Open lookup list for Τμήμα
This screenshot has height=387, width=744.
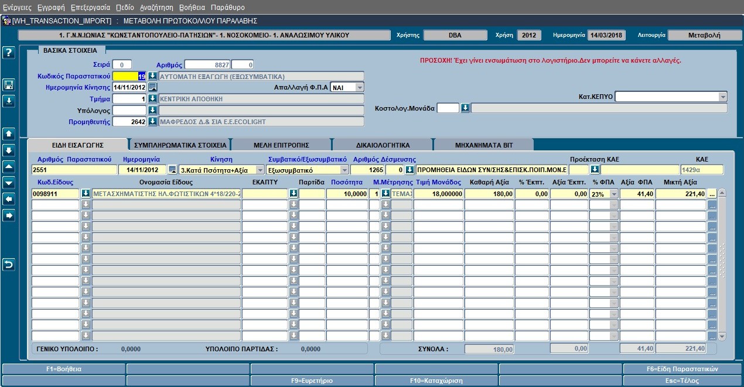pos(152,99)
